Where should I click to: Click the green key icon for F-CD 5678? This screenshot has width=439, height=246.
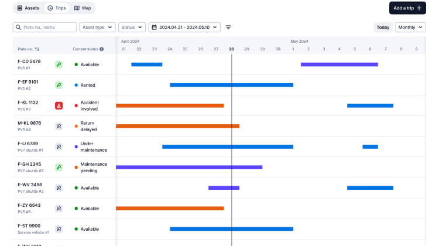point(59,64)
